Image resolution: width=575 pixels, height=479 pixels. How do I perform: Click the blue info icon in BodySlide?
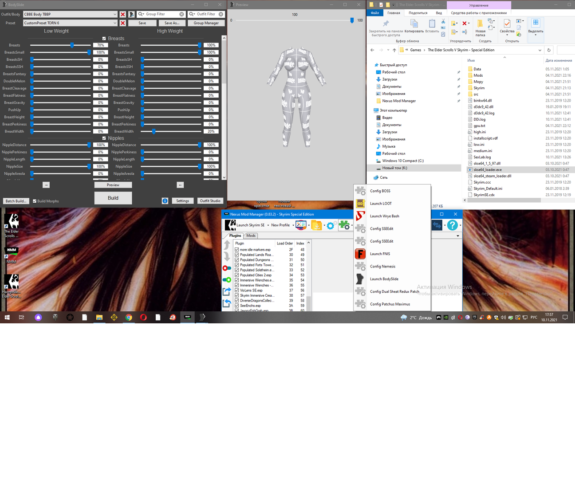165,201
